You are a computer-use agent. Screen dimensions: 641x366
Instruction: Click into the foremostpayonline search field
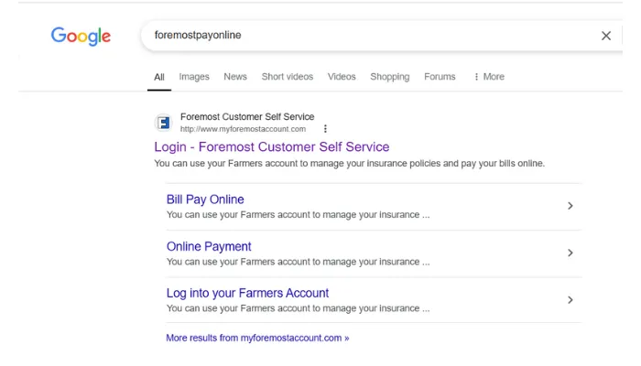(x=366, y=36)
